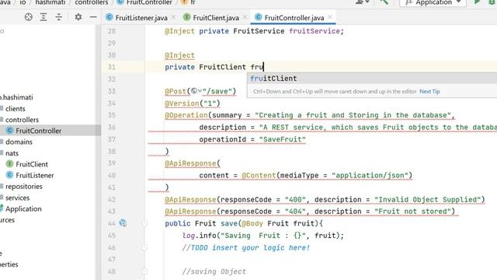Click "Invalid Object Supplied" description string

(428, 200)
